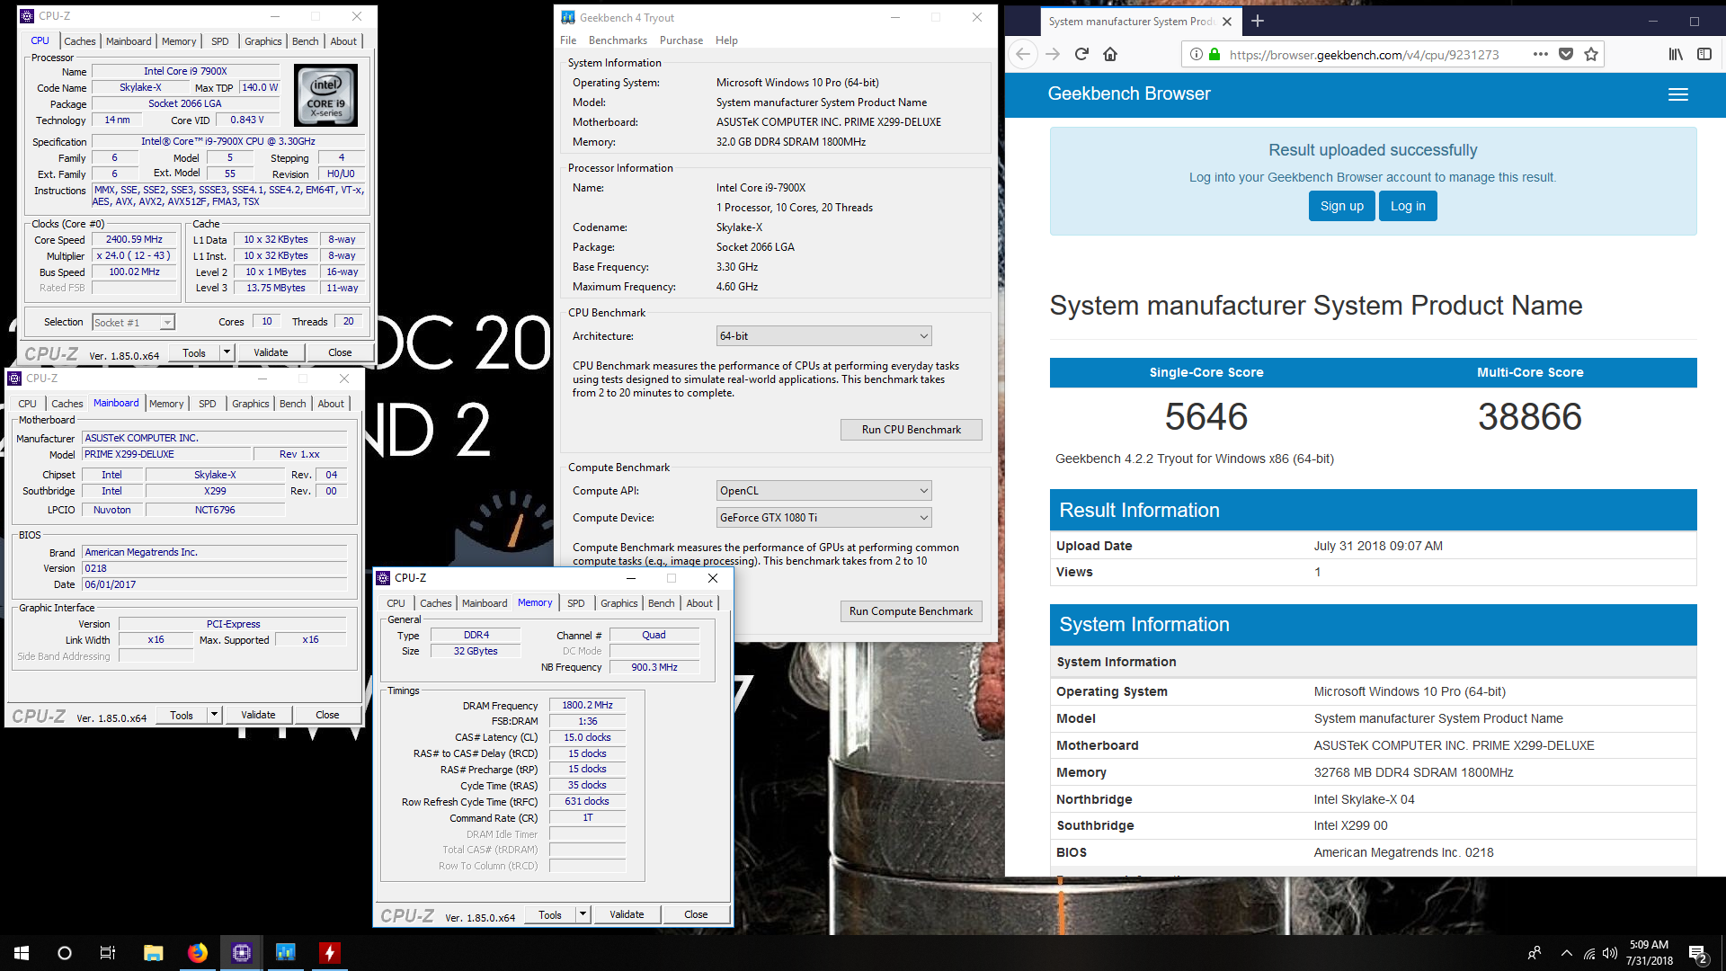
Task: Switch to Caches tab in top CPU-Z window
Action: 79,41
